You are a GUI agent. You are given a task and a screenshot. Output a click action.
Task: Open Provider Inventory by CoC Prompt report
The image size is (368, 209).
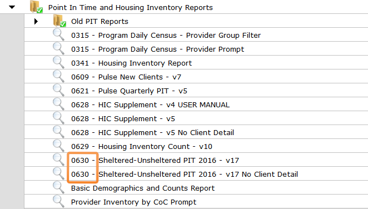pyautogui.click(x=133, y=202)
